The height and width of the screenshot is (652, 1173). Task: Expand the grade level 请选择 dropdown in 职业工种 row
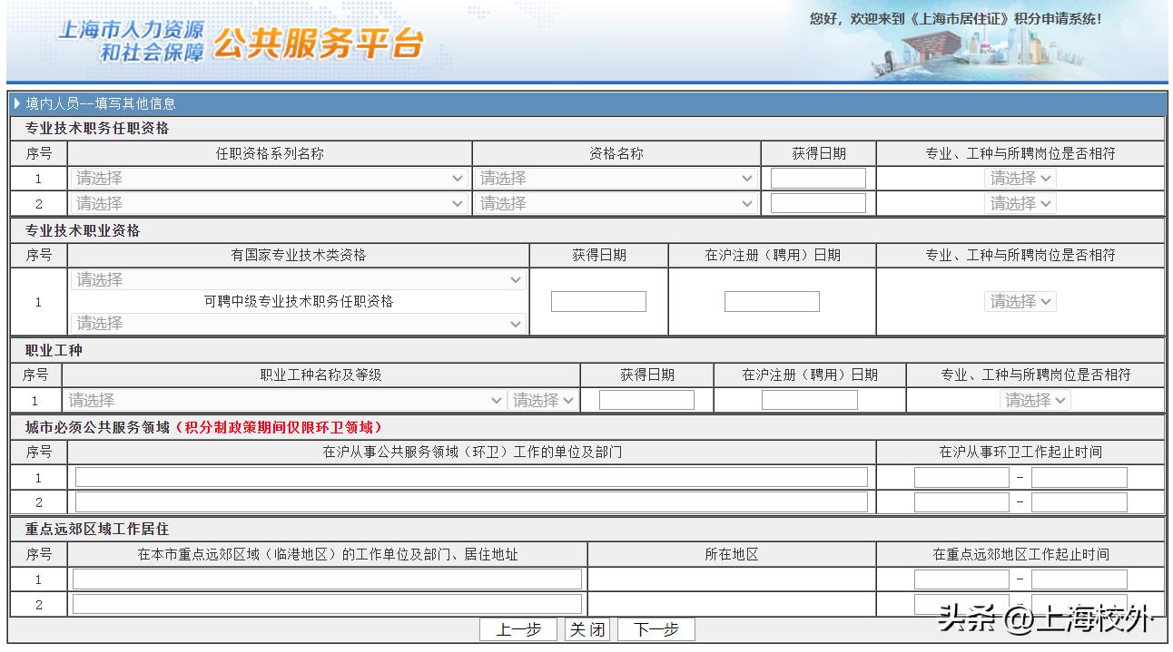[542, 399]
